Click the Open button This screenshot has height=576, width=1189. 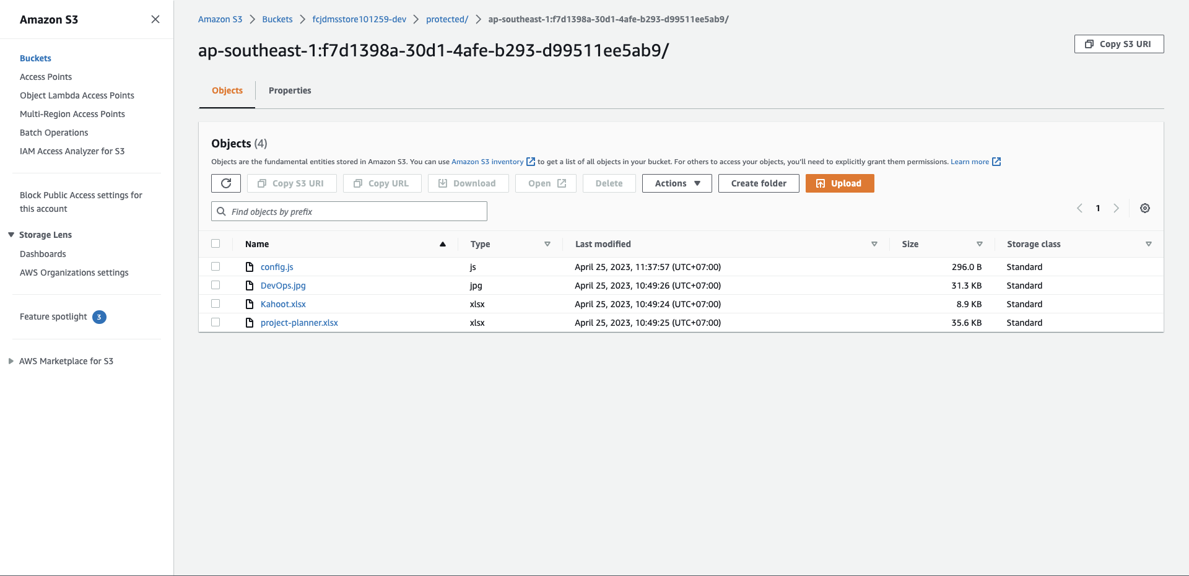[x=546, y=183]
